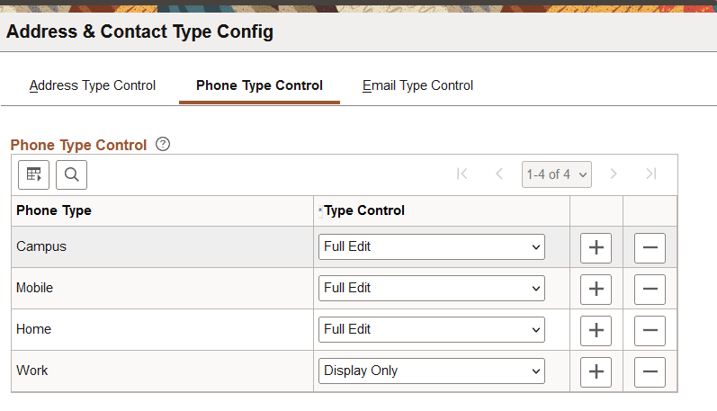Delete the Work phone type row

(650, 371)
